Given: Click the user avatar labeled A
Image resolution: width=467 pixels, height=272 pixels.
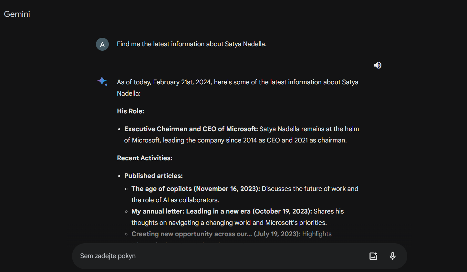Looking at the screenshot, I should tap(102, 44).
